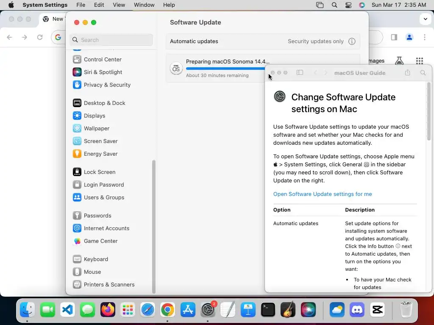Open Chrome three-dot menu
Screen dimensions: 434x325
(x=425, y=37)
